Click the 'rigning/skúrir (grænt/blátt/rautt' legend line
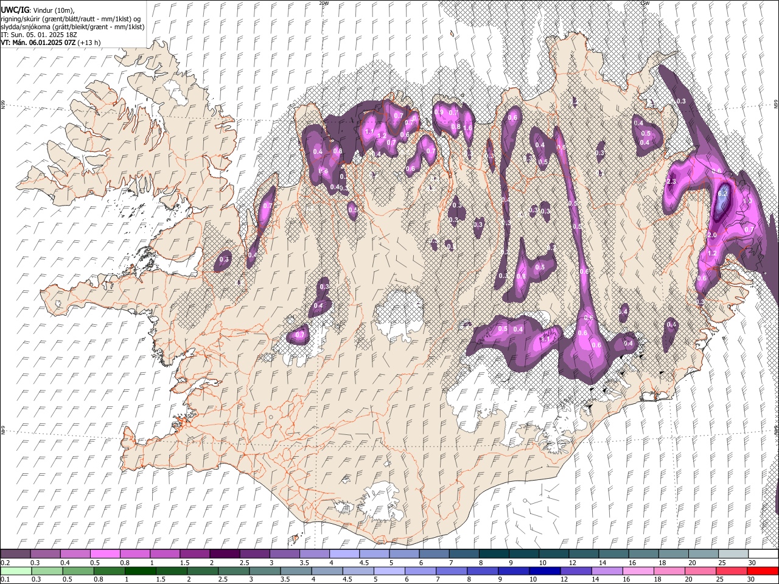The image size is (779, 584). (70, 19)
